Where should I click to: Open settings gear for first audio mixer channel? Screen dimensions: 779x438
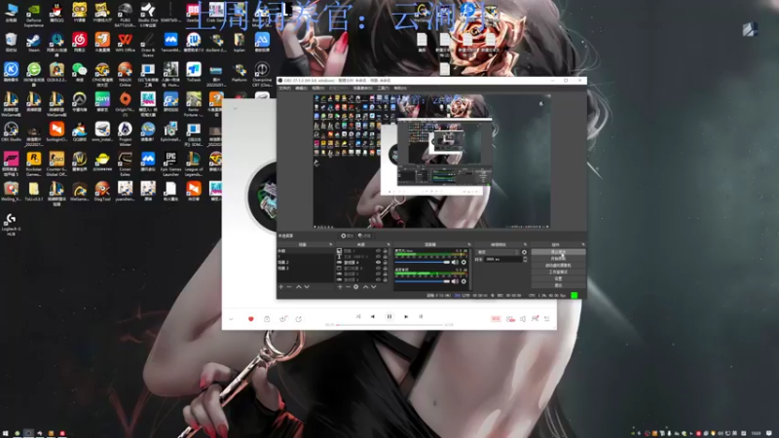coord(464,262)
